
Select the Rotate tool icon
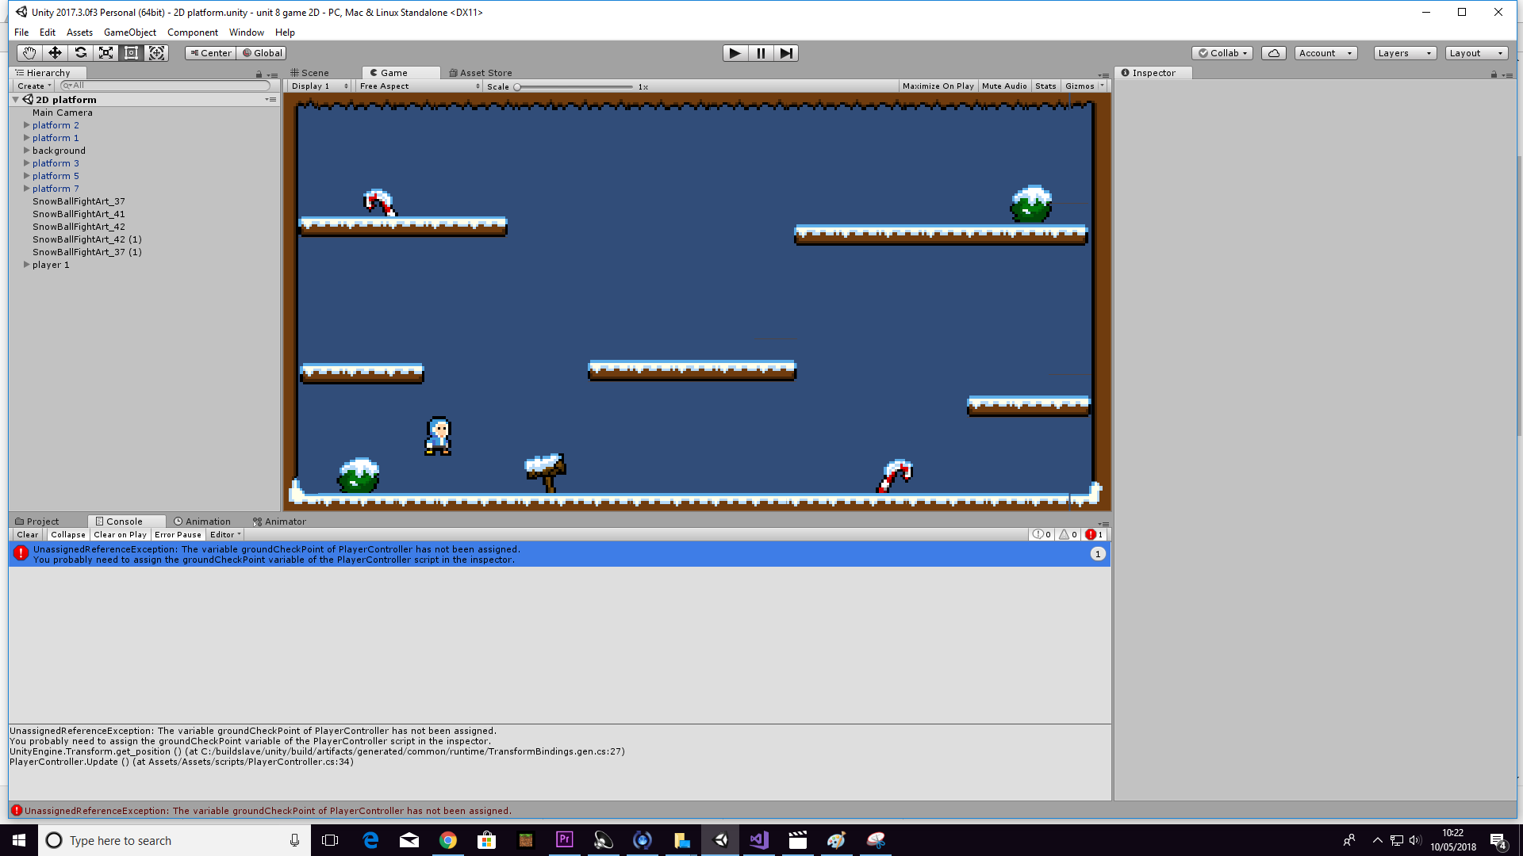click(80, 53)
